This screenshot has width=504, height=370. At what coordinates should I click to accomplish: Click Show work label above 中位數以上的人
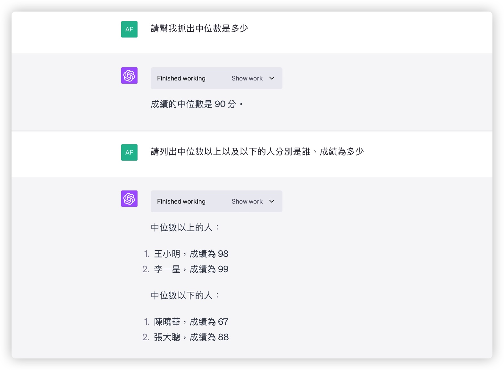pos(247,201)
